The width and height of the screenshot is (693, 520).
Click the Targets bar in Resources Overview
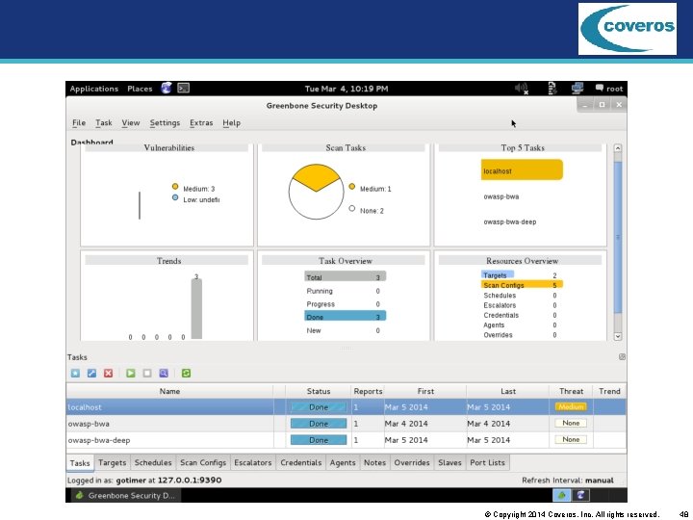pyautogui.click(x=498, y=275)
